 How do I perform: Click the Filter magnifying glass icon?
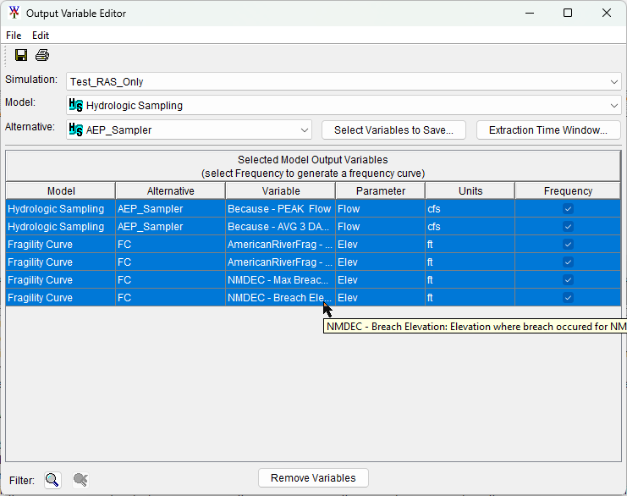[52, 480]
